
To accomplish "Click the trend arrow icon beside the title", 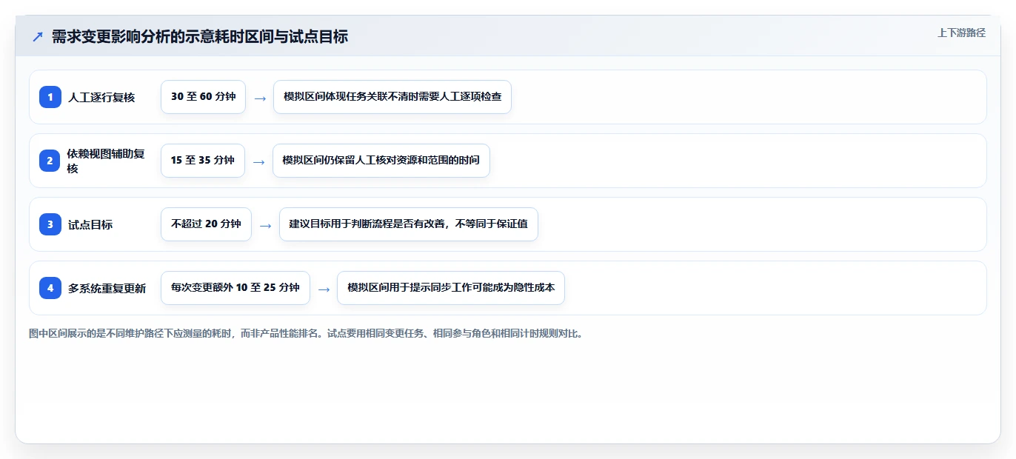I will [38, 36].
